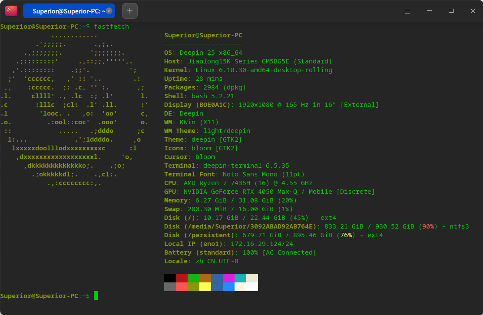Viewport: 483px width, 315px height.
Task: Maximize the terminal window
Action: click(x=451, y=11)
